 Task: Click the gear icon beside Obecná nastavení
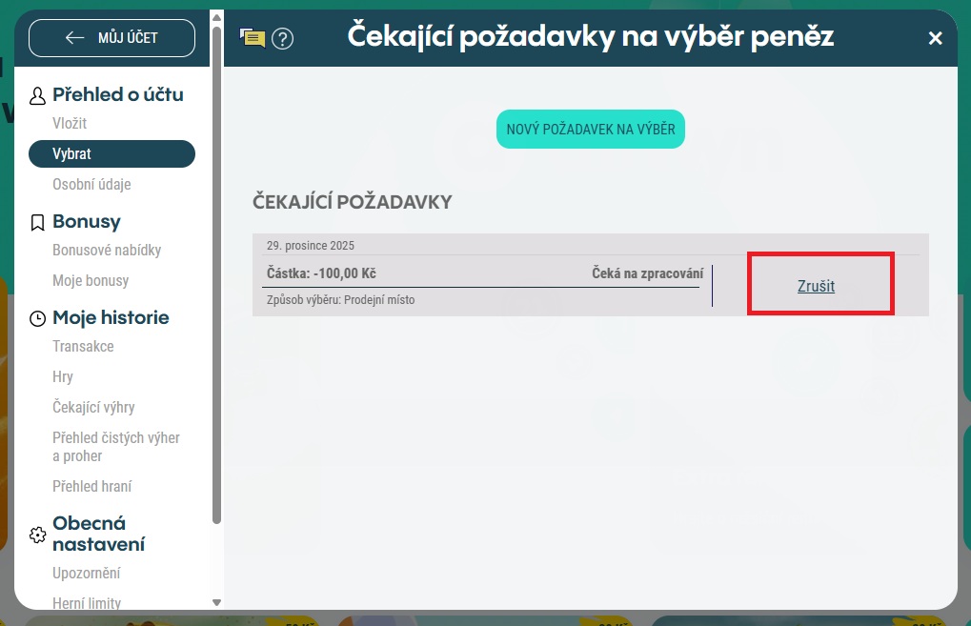click(38, 535)
